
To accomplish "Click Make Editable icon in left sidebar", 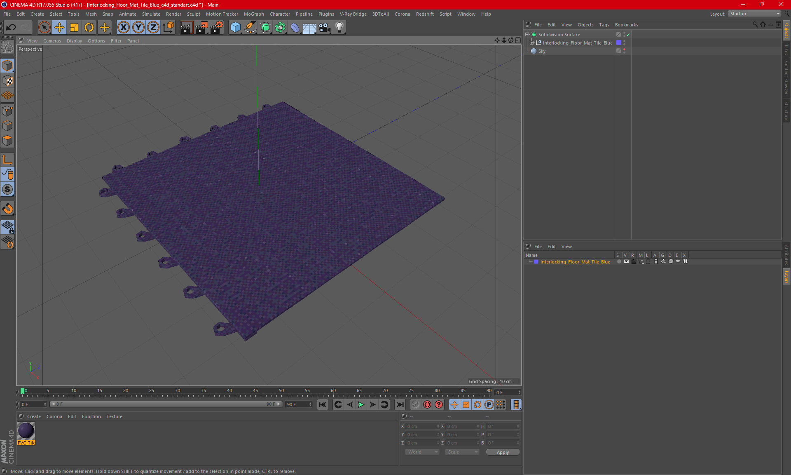I will [x=7, y=47].
